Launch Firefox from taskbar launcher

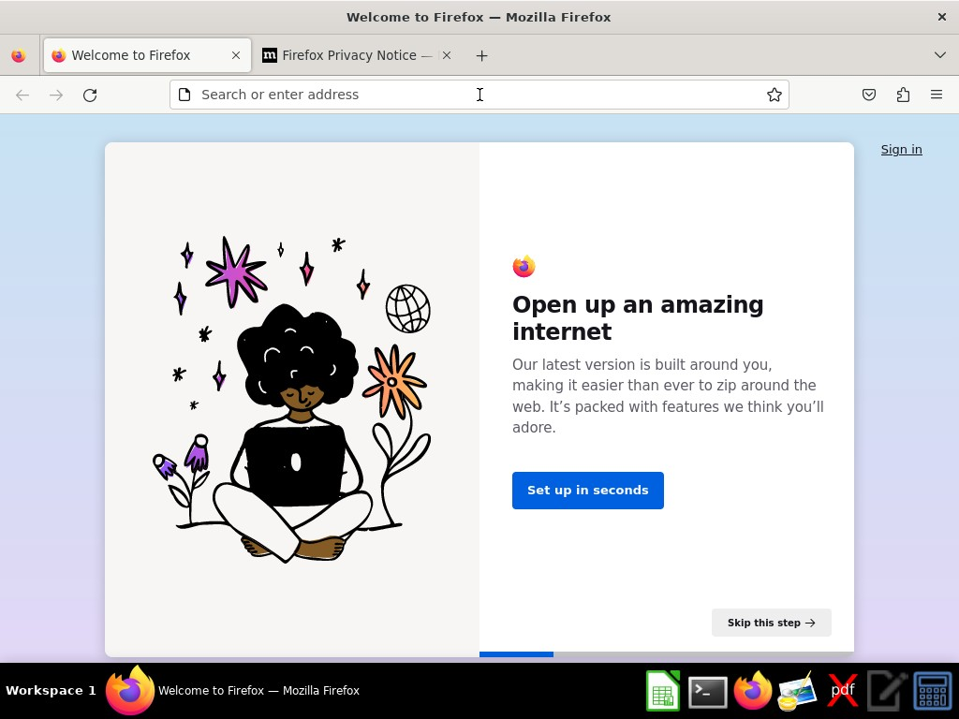753,691
